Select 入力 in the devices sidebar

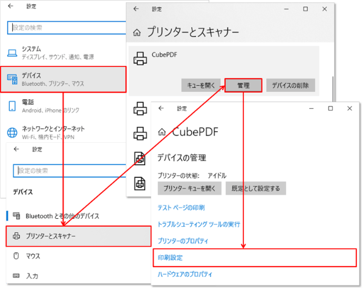coord(79,276)
